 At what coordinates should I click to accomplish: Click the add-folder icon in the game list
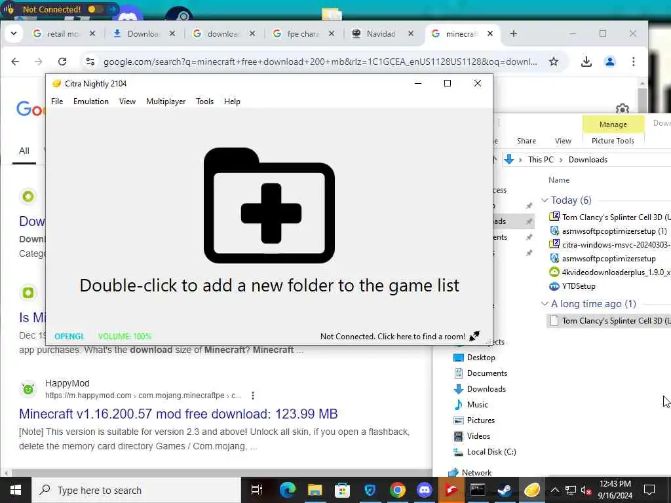click(x=269, y=205)
